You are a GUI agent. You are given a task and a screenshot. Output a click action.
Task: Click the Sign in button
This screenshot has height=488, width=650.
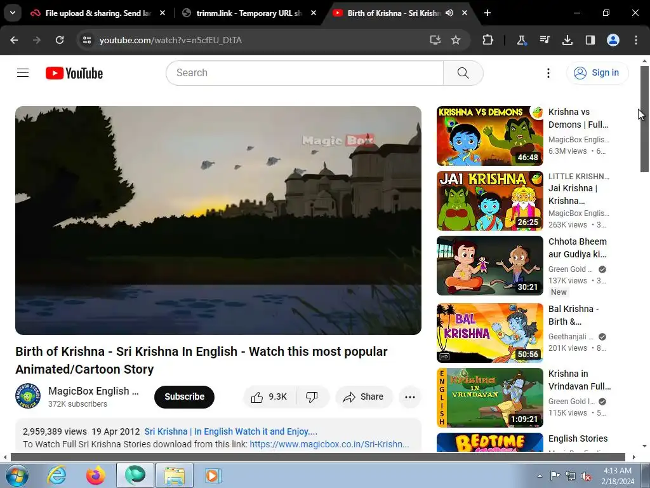click(x=597, y=73)
